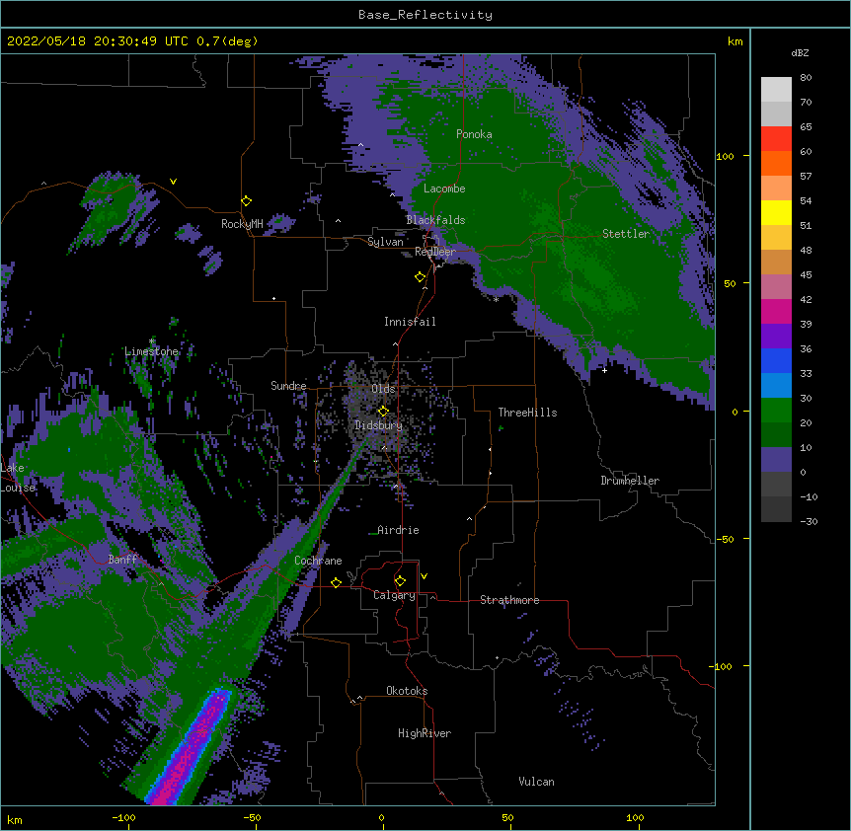The width and height of the screenshot is (851, 831).
Task: Click the Calgary city label
Action: (394, 595)
